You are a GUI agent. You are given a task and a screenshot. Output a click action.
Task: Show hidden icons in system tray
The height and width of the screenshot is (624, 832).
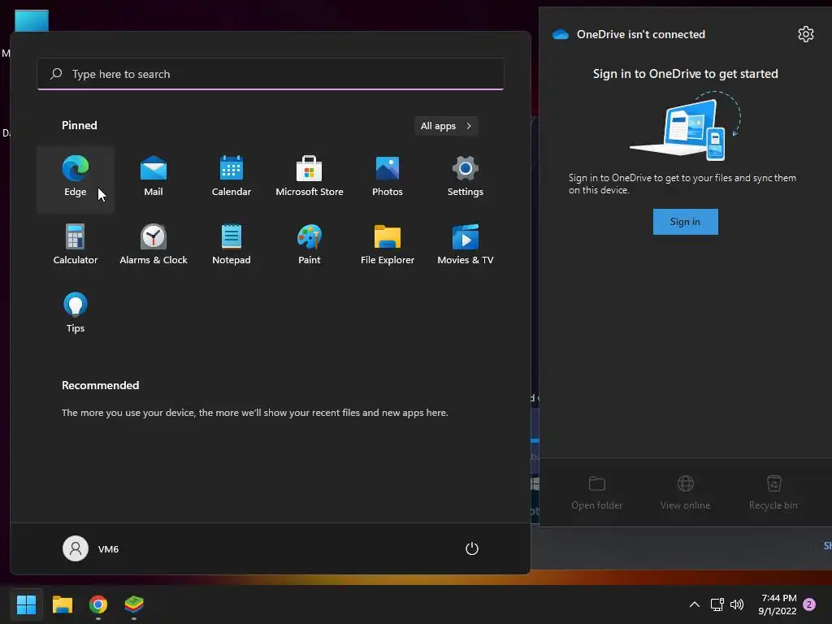click(694, 604)
